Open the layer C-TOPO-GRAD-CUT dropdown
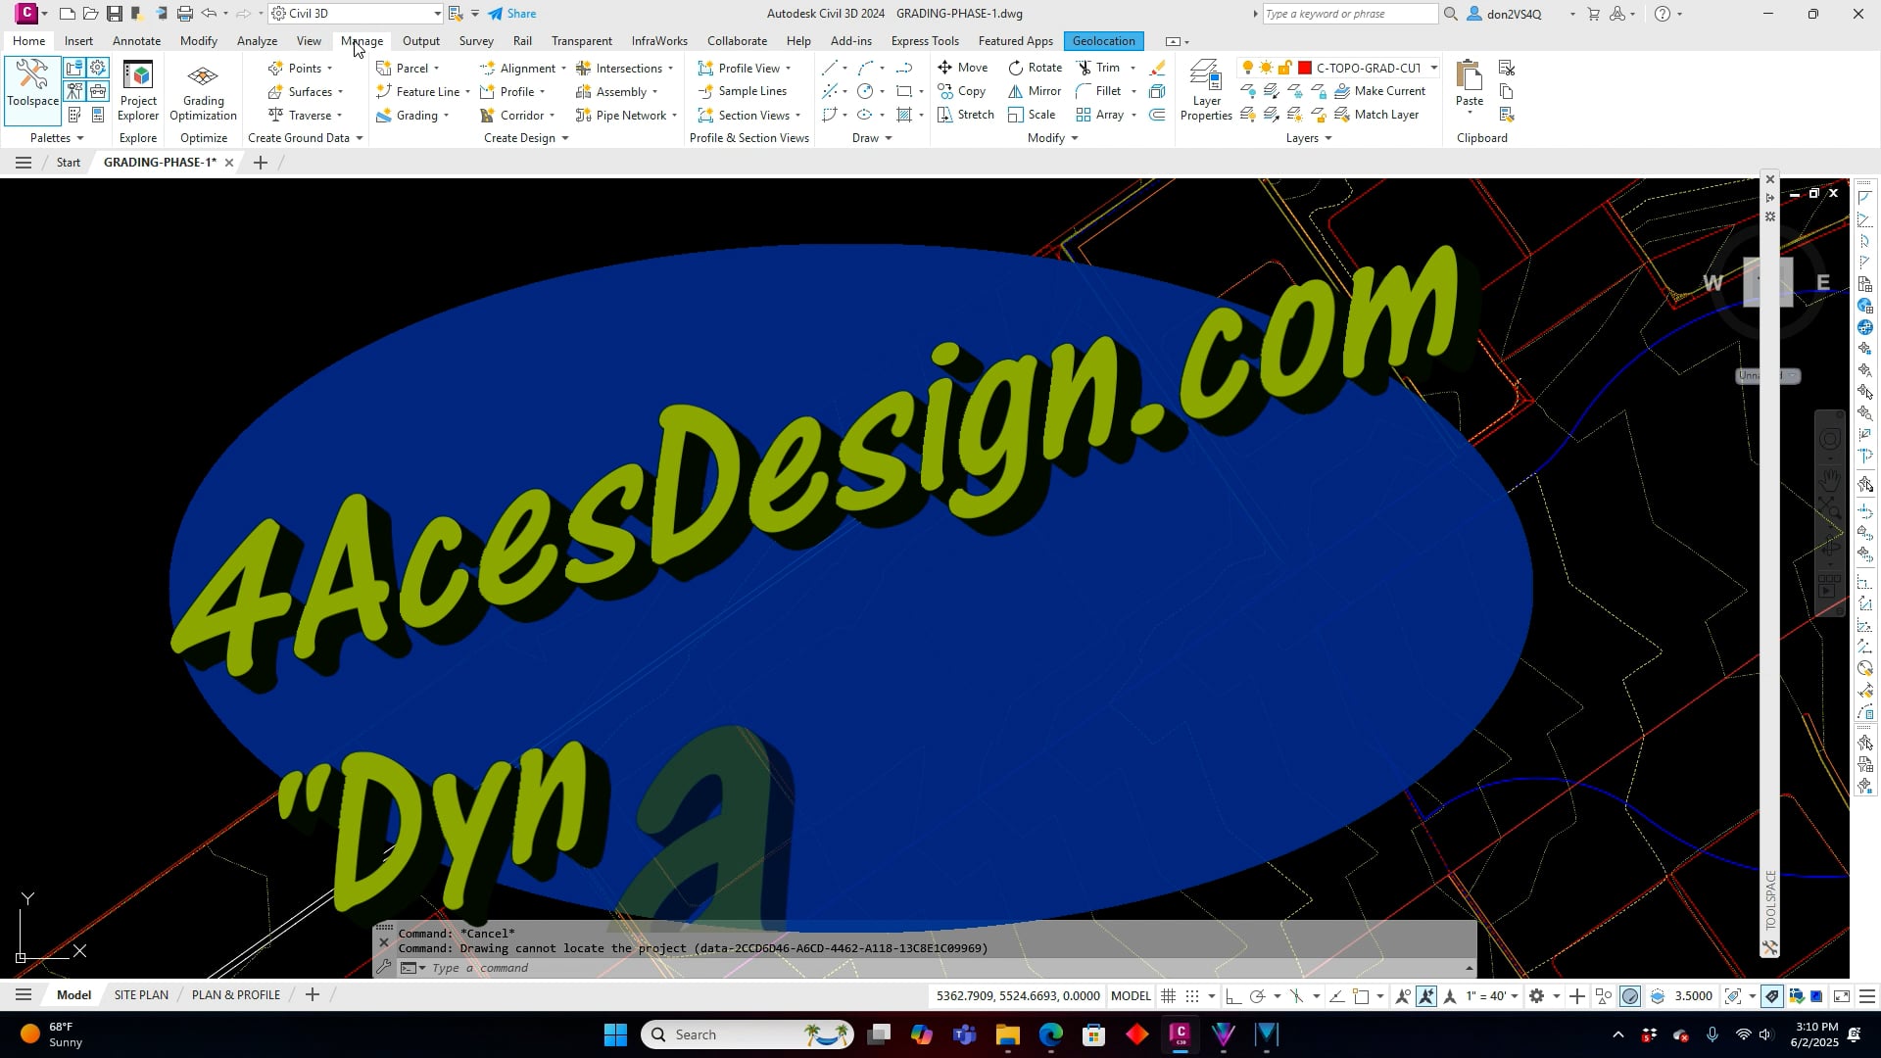 tap(1433, 68)
